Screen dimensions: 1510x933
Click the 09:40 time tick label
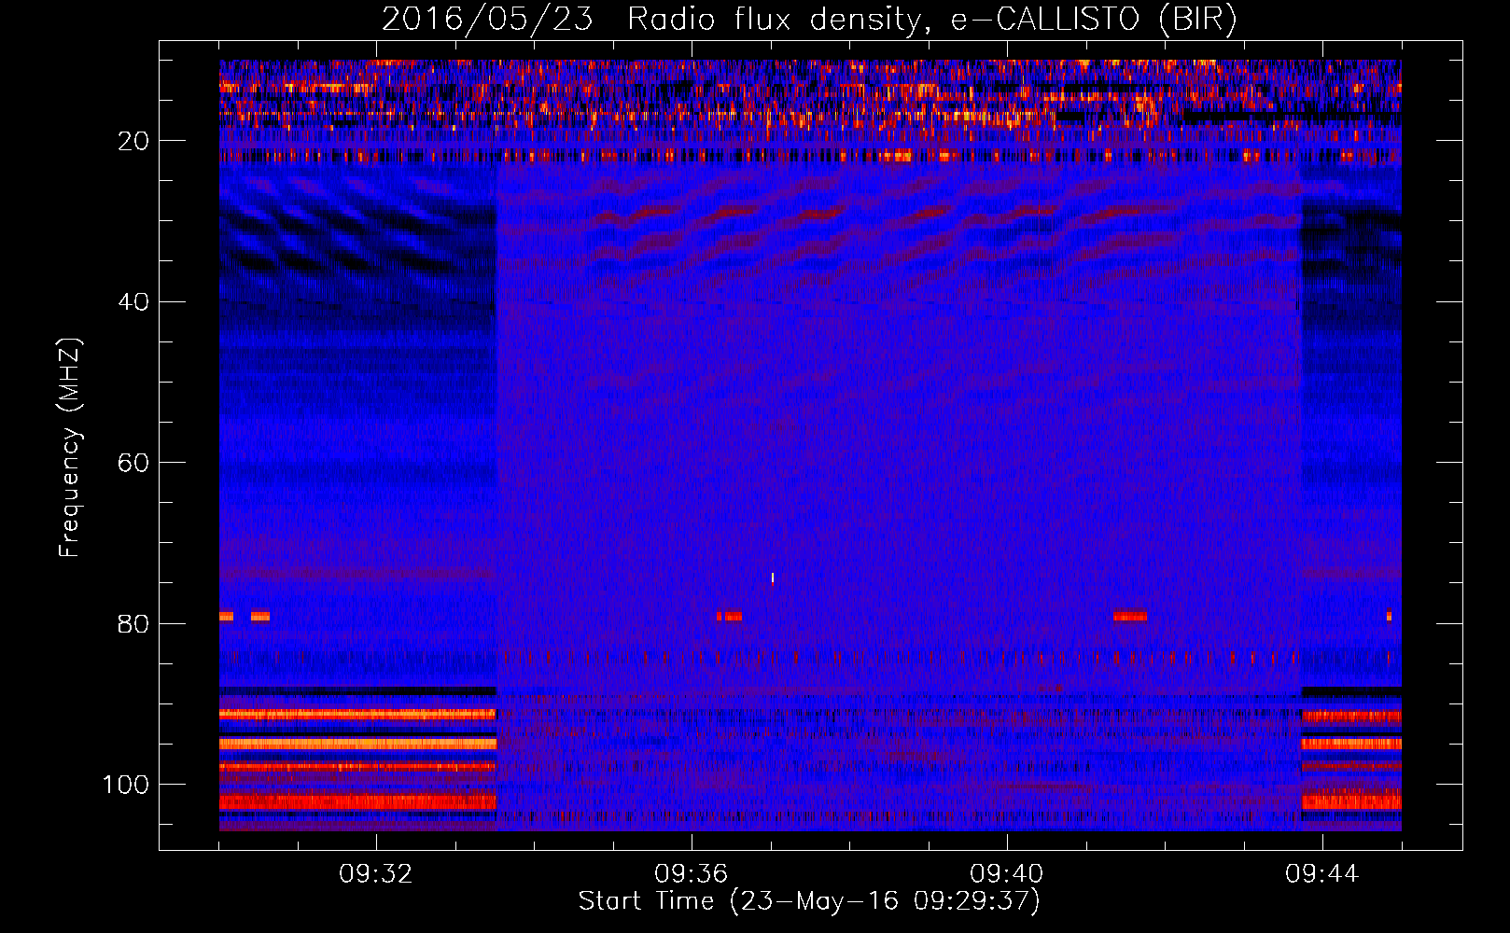[1007, 874]
